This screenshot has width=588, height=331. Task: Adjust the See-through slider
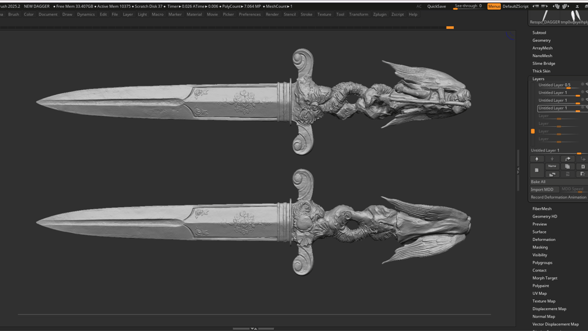[468, 6]
